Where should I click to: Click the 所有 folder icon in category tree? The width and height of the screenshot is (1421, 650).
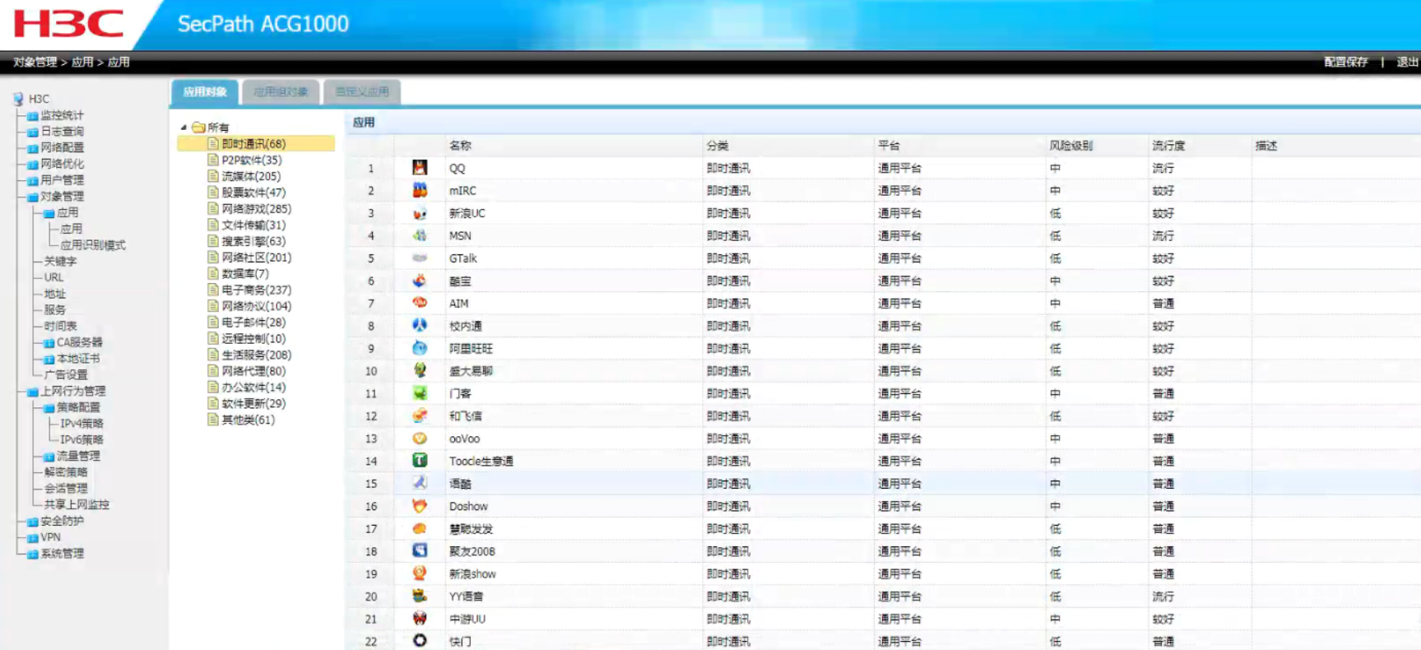click(198, 128)
